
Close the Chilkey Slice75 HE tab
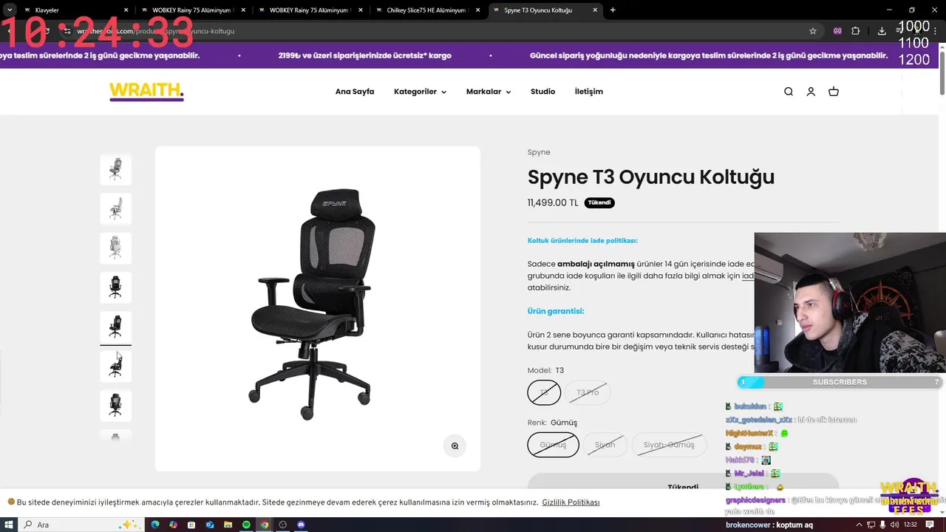pos(477,10)
